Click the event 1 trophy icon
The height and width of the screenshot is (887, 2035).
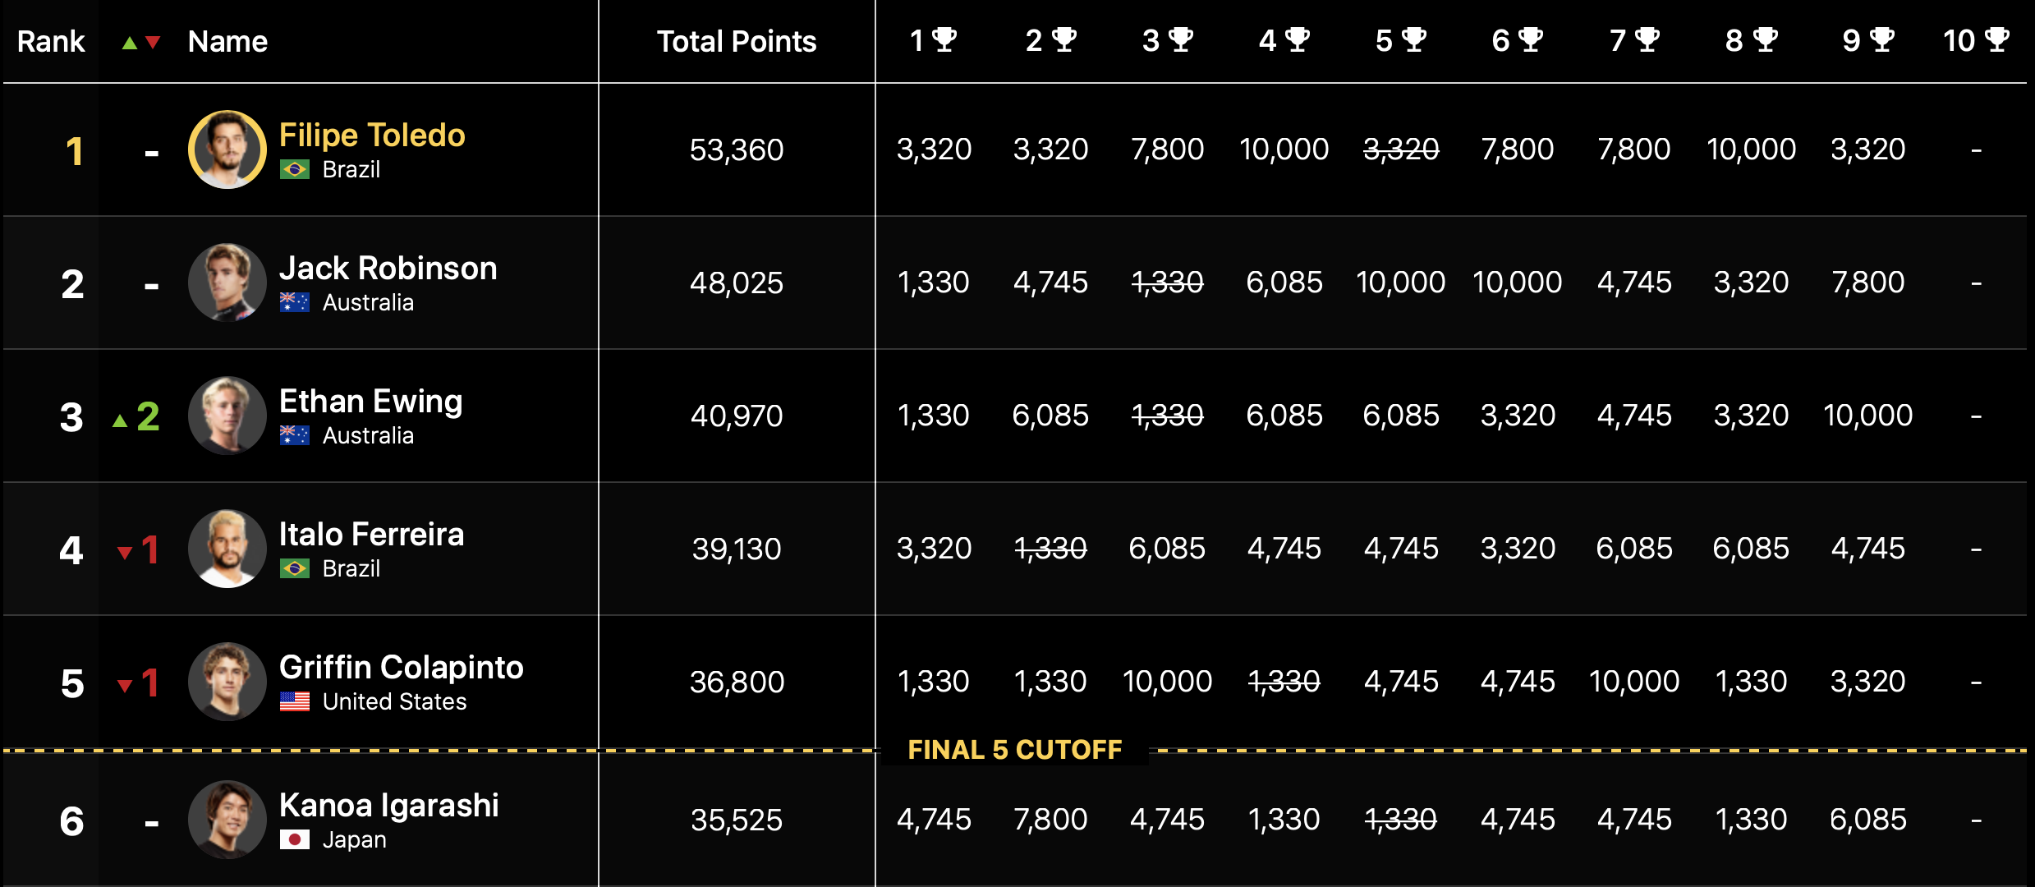[x=944, y=39]
